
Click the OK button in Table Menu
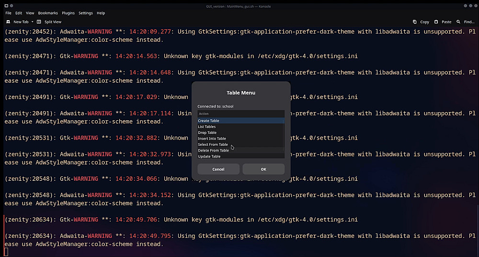(x=263, y=169)
